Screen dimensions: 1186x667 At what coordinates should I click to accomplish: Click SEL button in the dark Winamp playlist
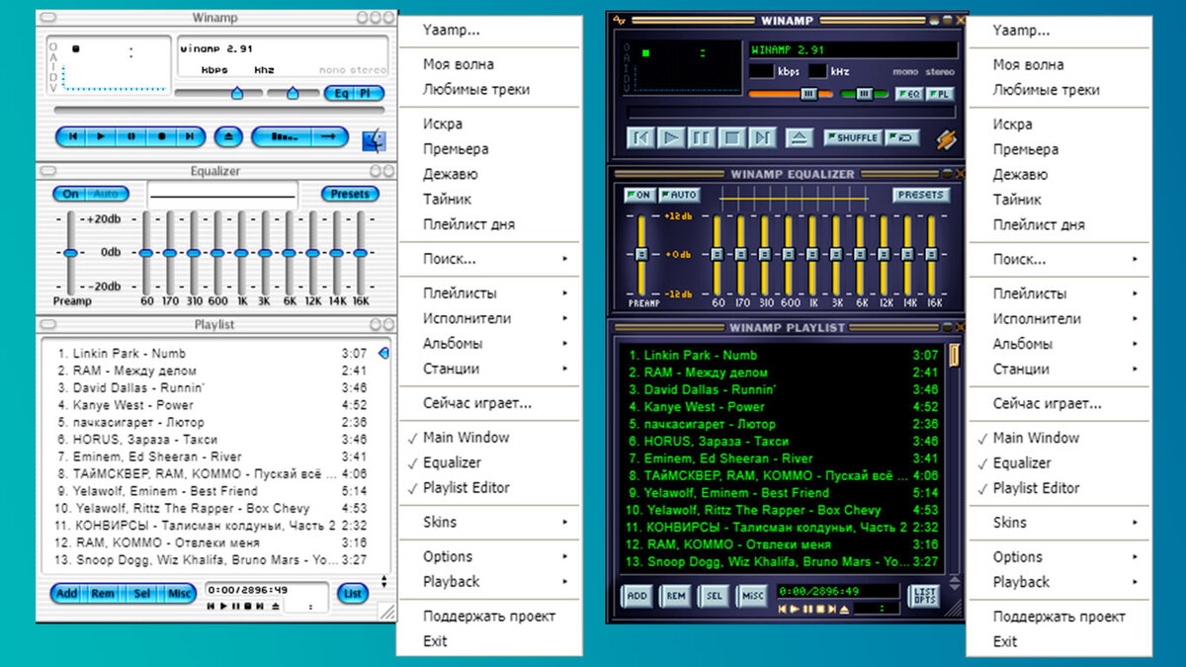714,596
